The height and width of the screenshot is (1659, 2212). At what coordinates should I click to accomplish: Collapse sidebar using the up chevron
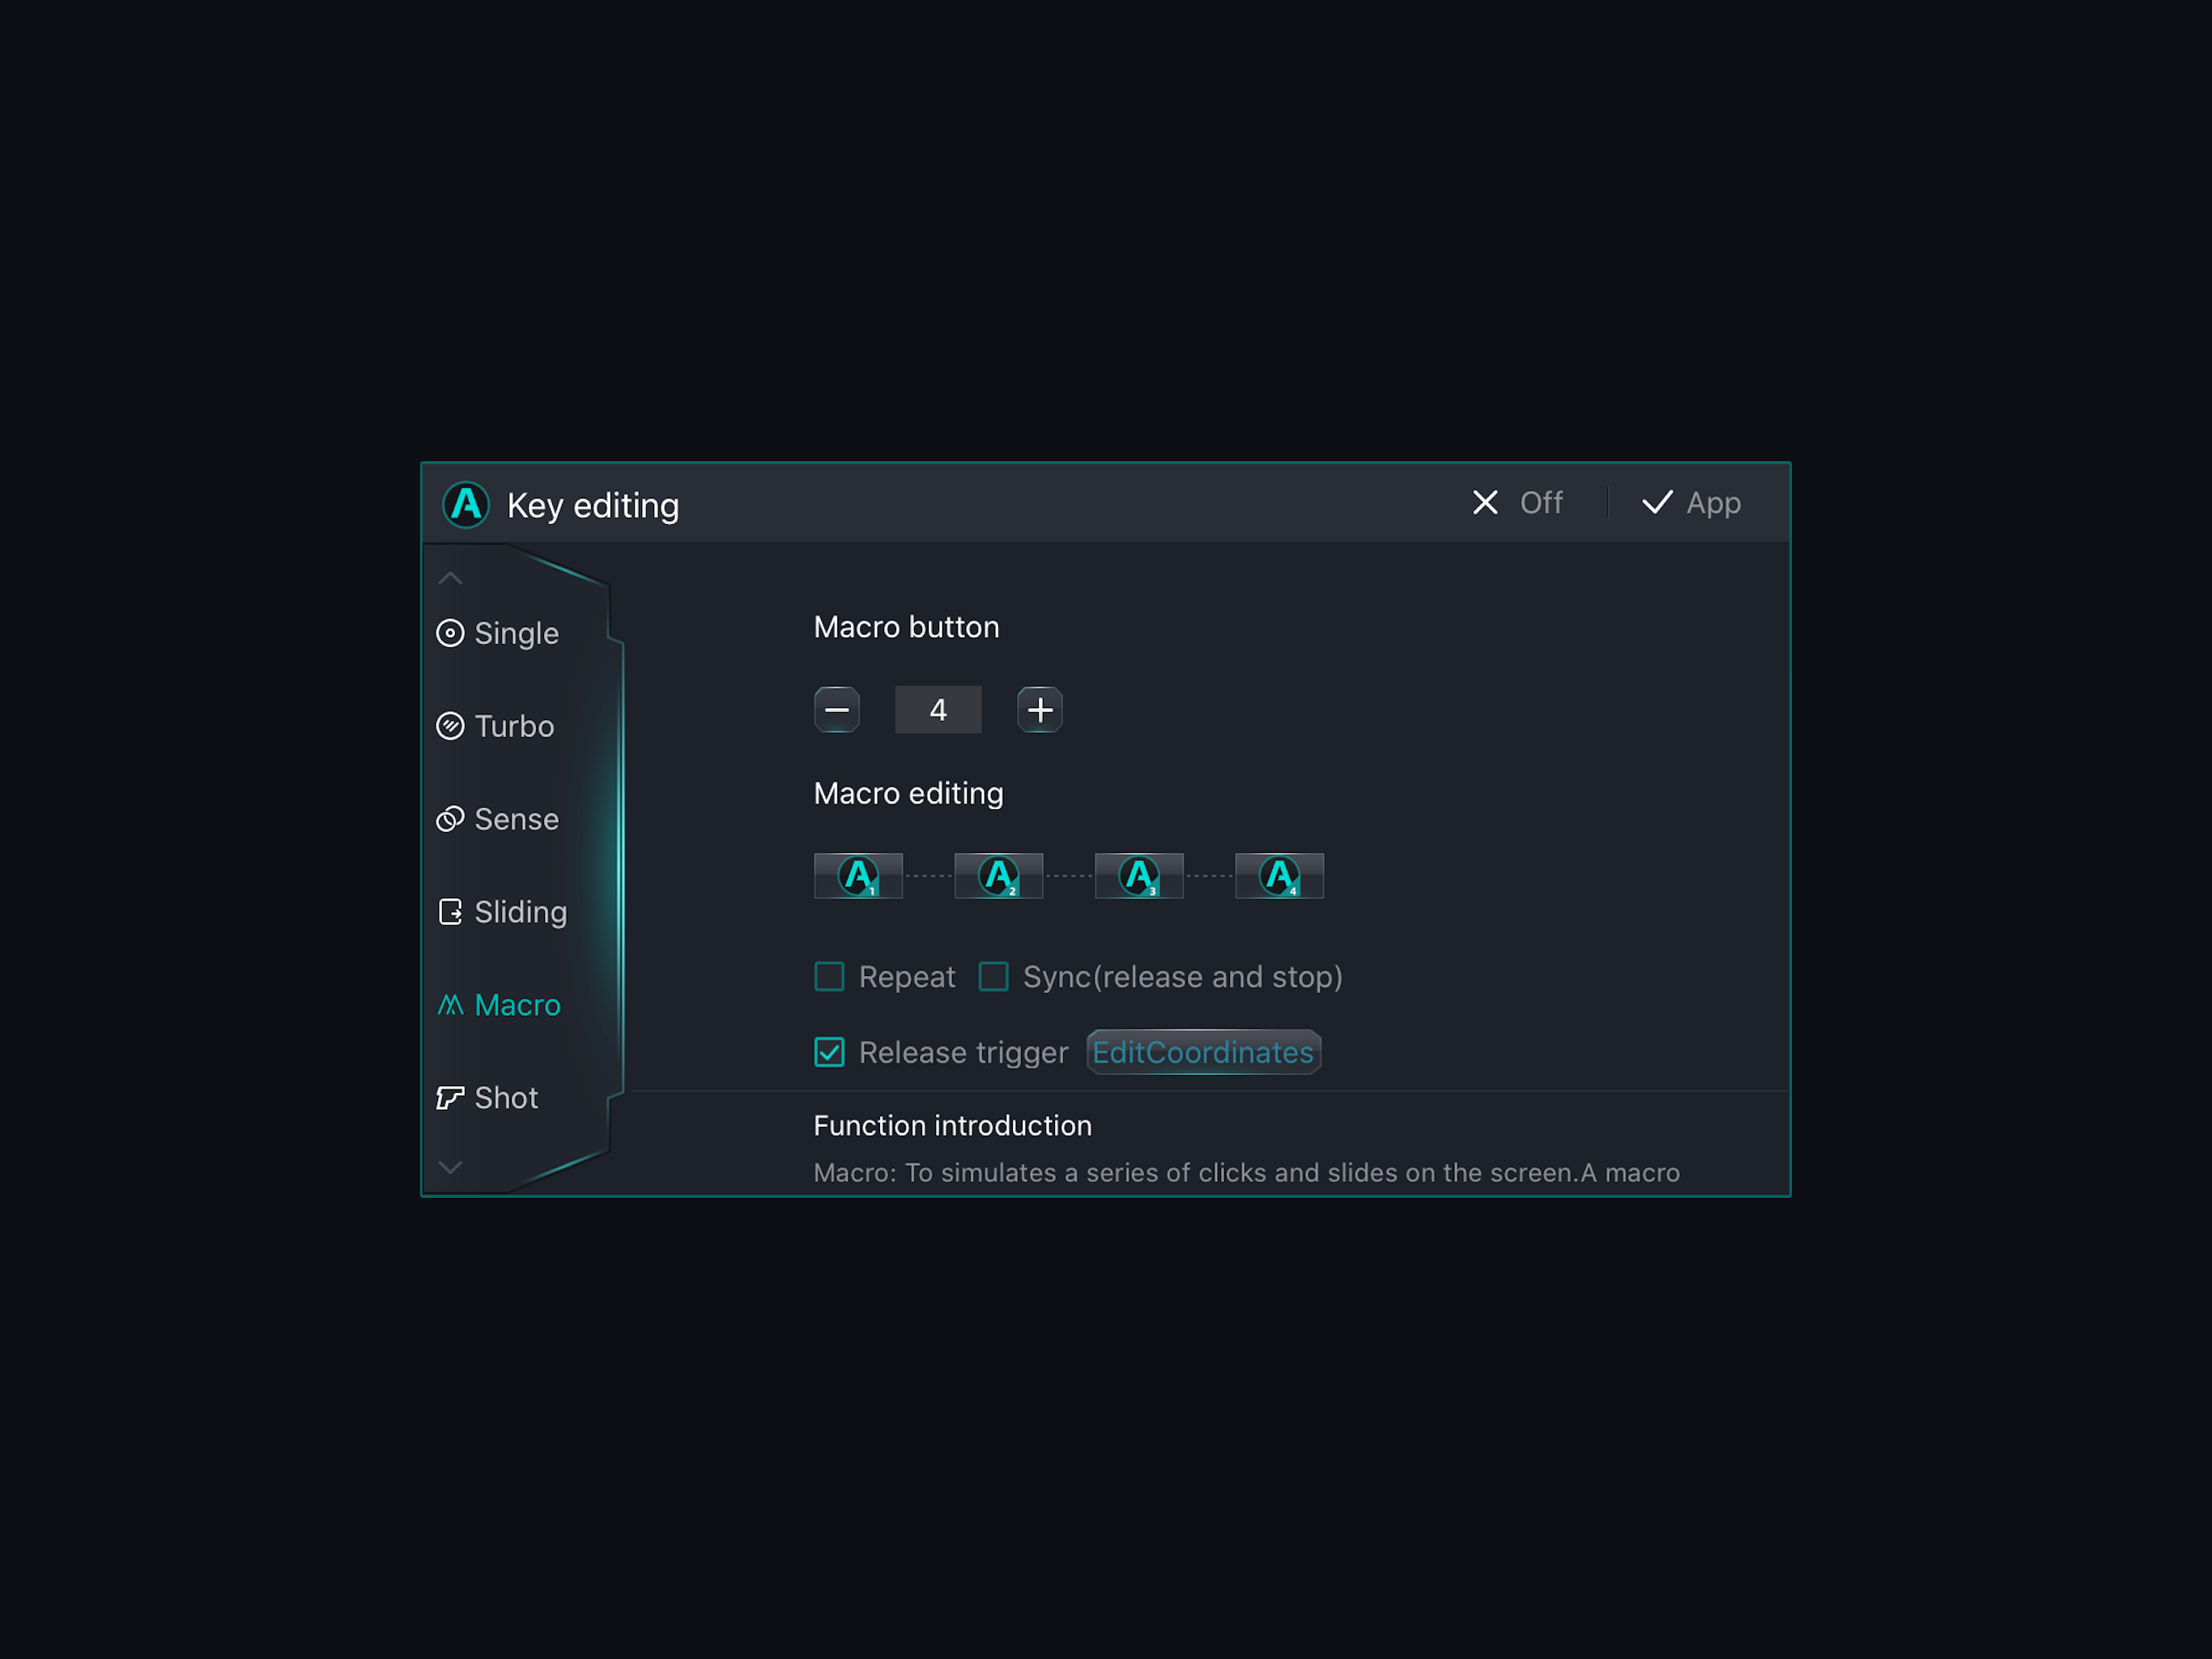(x=450, y=578)
